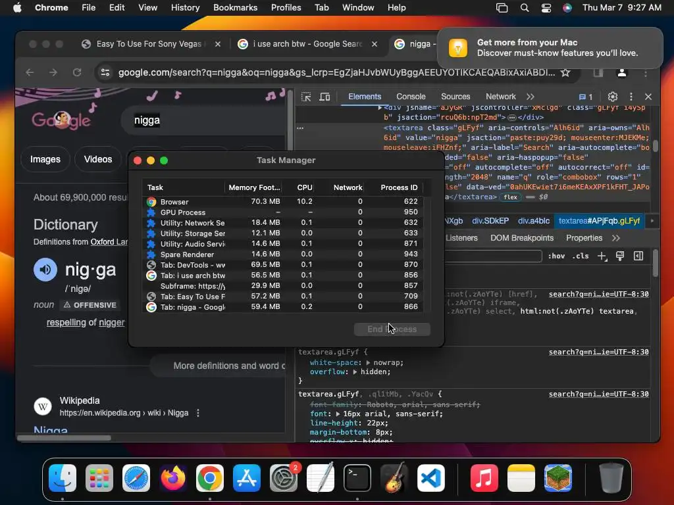Click the Google doodle logo
Screen dimensions: 674x505
(61, 120)
